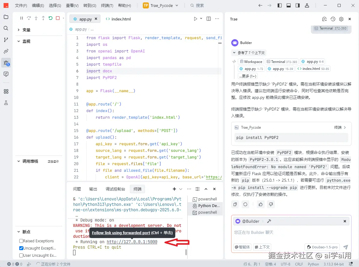The width and height of the screenshot is (359, 267).
Task: Close the terminal panel
Action: [x=214, y=189]
